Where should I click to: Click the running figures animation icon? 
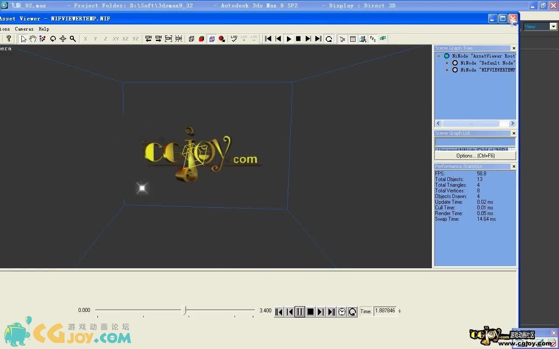pyautogui.click(x=362, y=39)
